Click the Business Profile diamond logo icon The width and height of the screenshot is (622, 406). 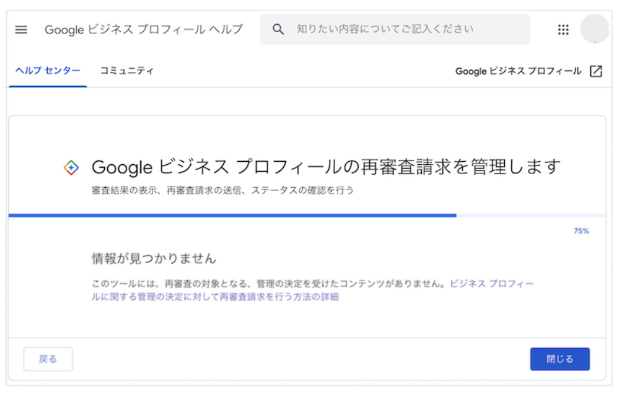pos(71,168)
